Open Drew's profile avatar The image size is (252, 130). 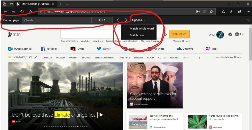coord(220,35)
